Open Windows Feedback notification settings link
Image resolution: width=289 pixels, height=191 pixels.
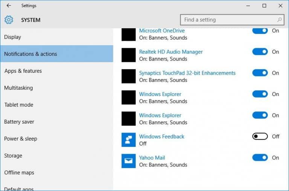pyautogui.click(x=162, y=136)
